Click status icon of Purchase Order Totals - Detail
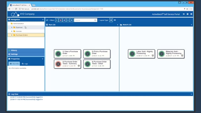The height and width of the screenshot is (113, 201). [x=88, y=64]
